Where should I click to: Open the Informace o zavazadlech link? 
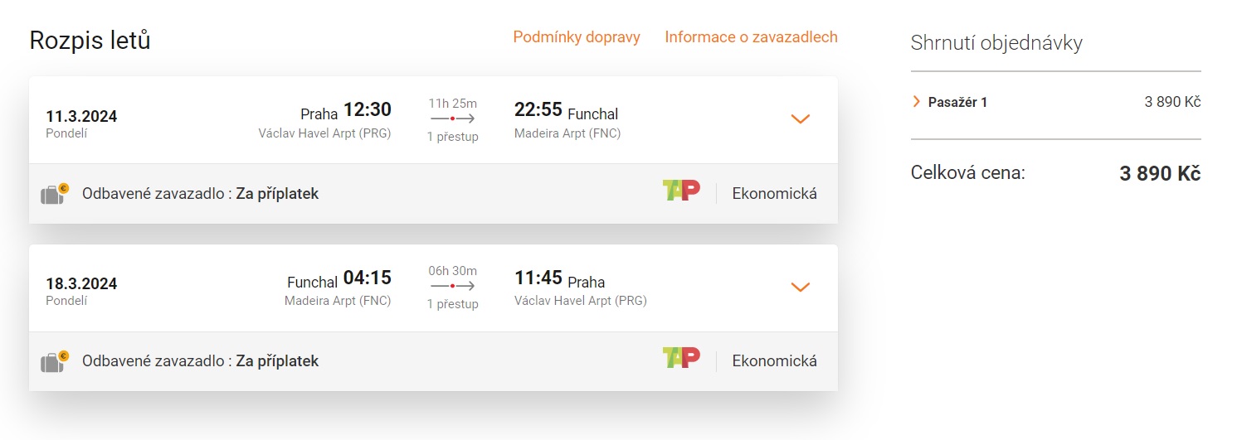coord(751,37)
